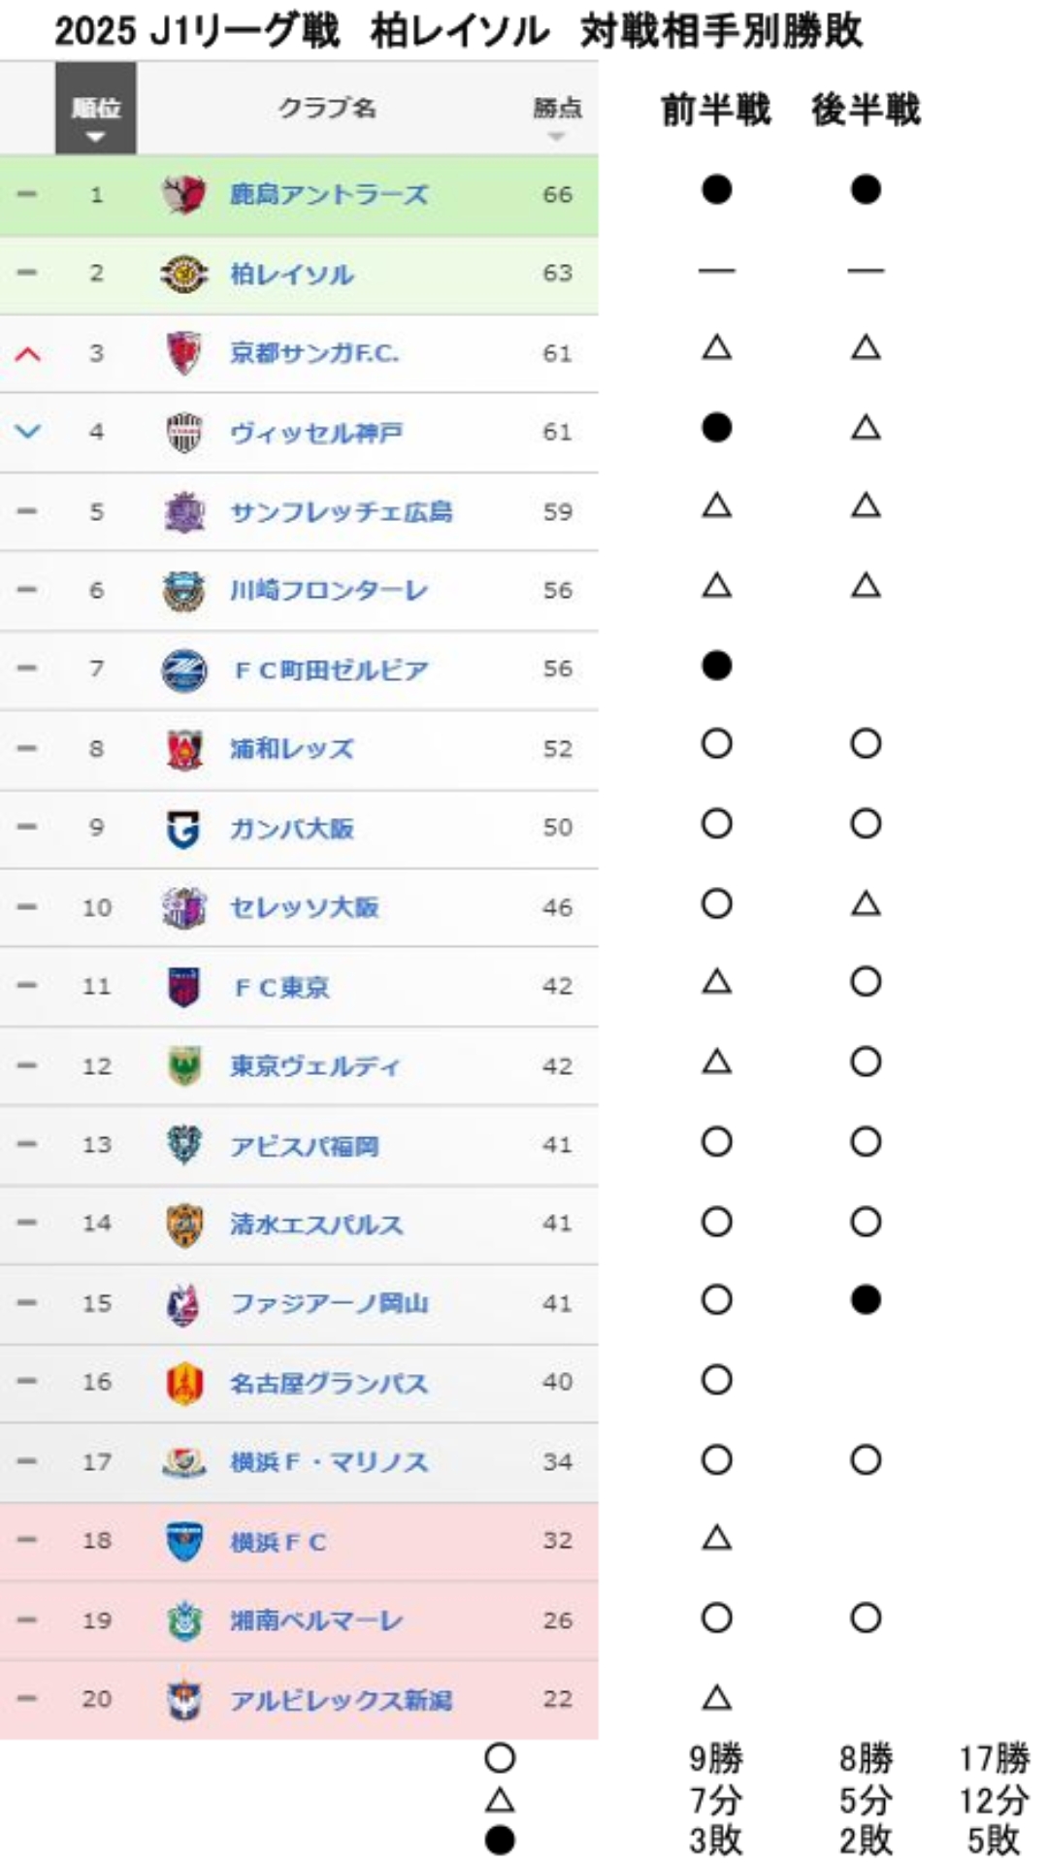Sort table by 勝点 points column header

(x=557, y=110)
